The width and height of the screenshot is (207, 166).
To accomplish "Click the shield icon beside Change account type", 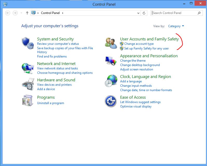I will [x=122, y=44].
